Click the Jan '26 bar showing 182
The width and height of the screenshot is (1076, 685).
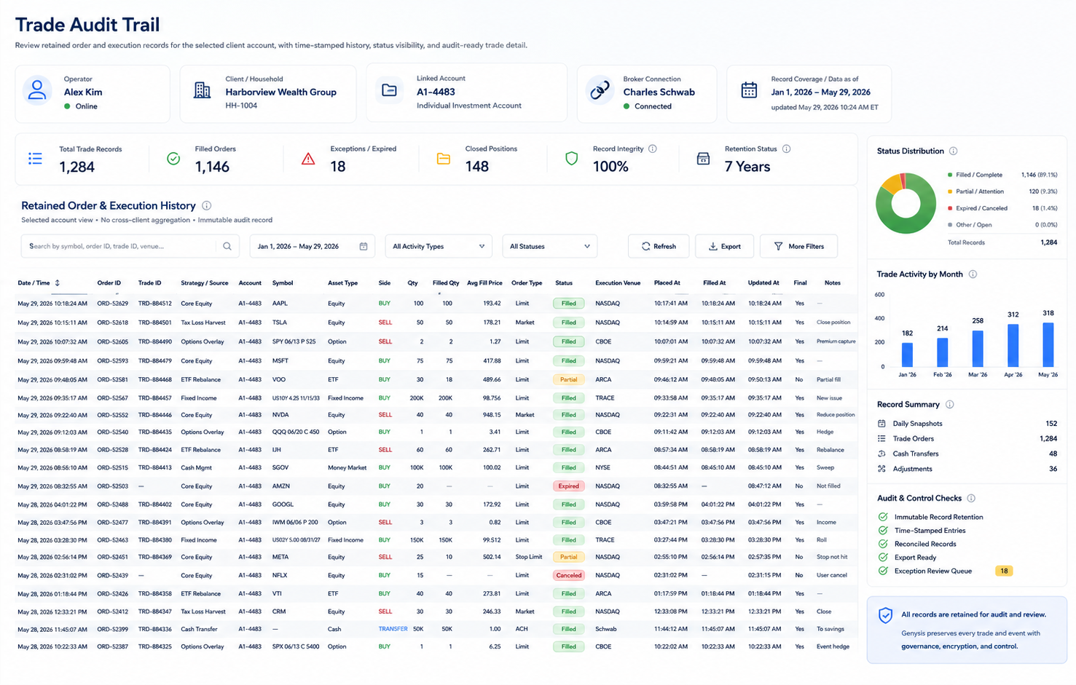coord(907,355)
